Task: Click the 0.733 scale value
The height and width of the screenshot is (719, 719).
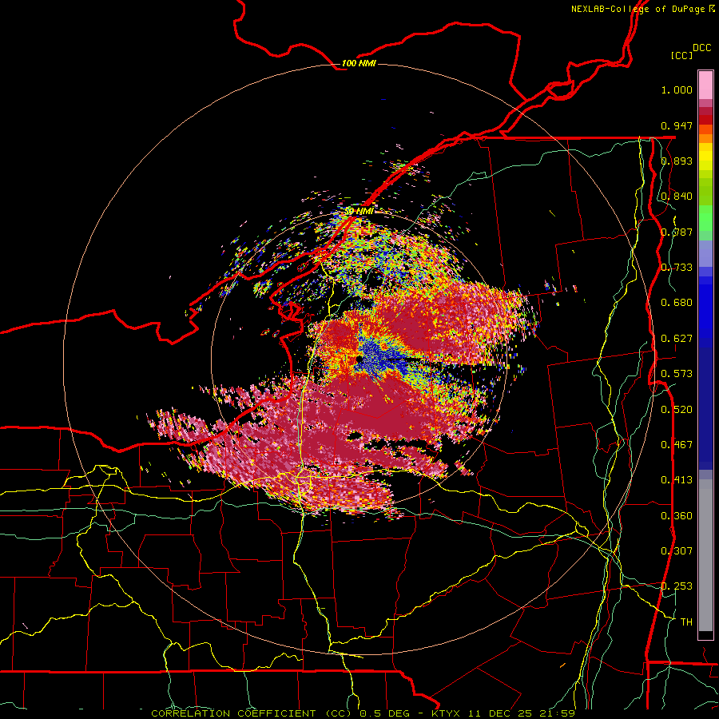Action: [x=677, y=268]
